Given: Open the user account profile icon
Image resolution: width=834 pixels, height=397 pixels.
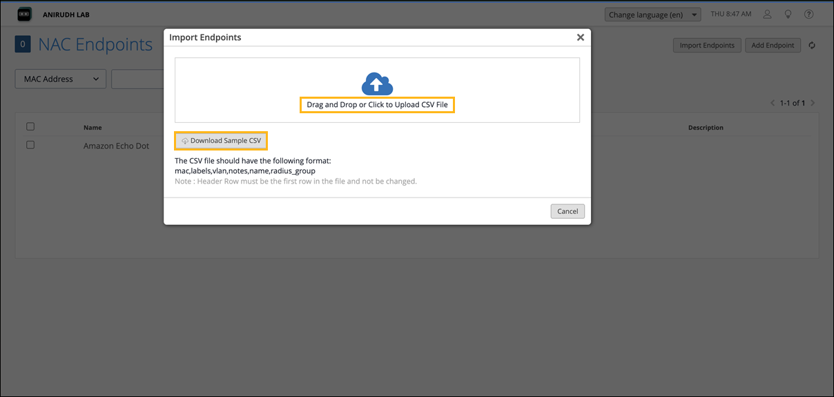Looking at the screenshot, I should point(767,14).
